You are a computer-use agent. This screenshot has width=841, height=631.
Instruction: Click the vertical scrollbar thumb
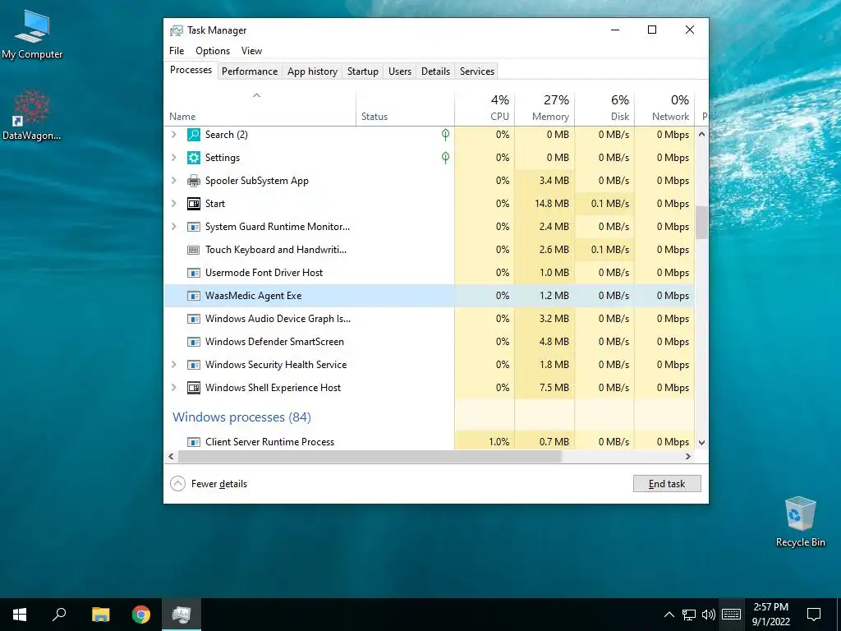tap(701, 222)
